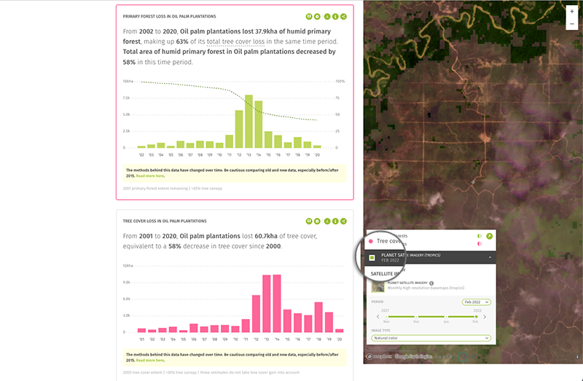Image resolution: width=583 pixels, height=381 pixels.
Task: Zoom out on the map
Action: (x=572, y=24)
